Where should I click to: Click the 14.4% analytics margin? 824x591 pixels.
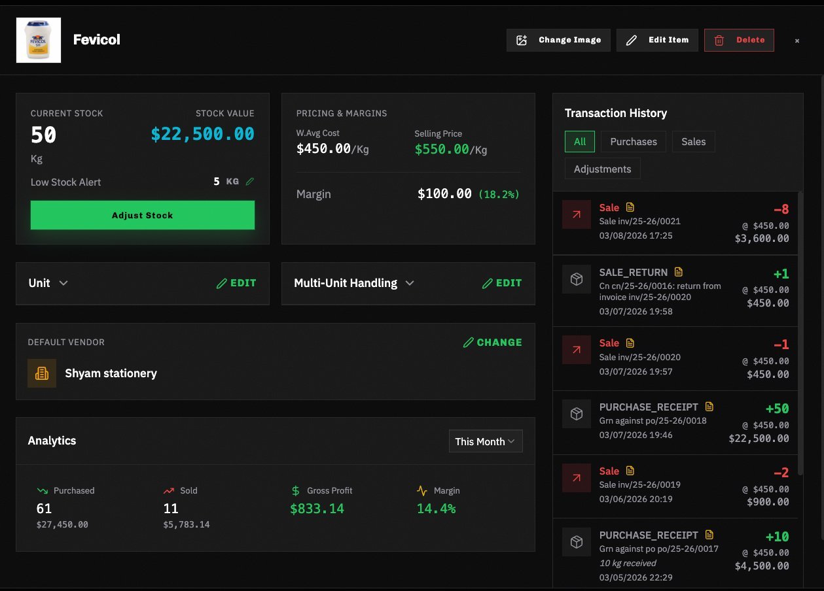pos(436,509)
